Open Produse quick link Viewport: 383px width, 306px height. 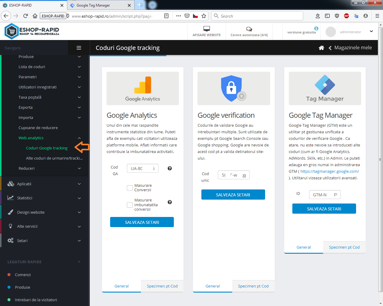point(22,287)
